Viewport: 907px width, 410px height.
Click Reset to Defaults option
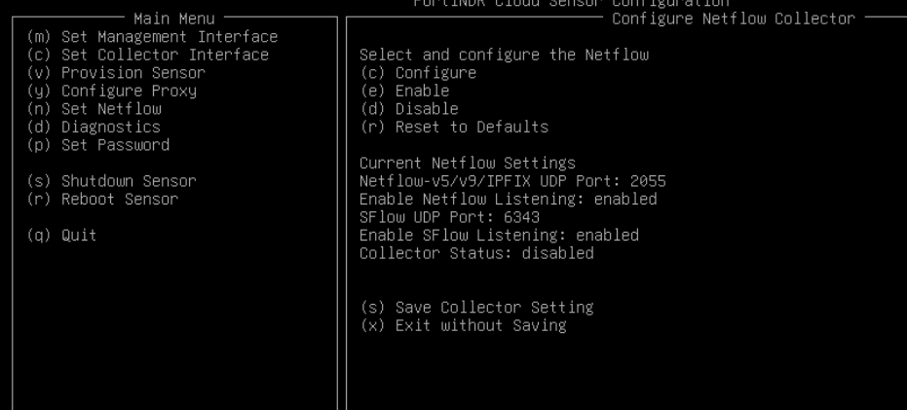(x=454, y=127)
